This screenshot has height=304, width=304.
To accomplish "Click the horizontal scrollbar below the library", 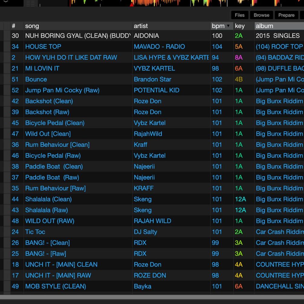I will 152,297.
